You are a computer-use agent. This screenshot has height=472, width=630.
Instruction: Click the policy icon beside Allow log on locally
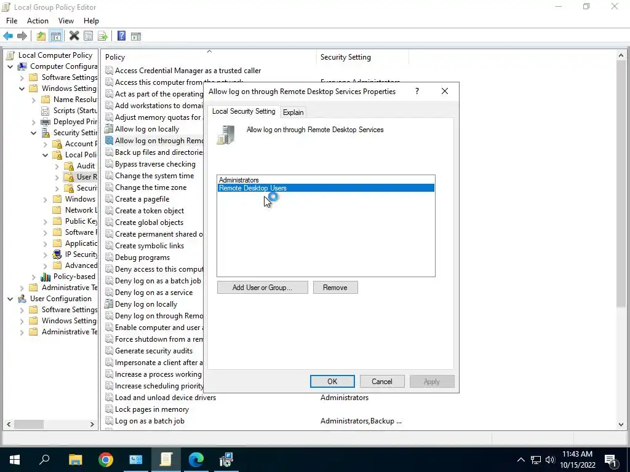click(109, 129)
